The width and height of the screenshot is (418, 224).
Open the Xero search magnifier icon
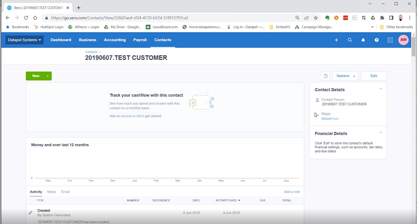[x=350, y=40]
